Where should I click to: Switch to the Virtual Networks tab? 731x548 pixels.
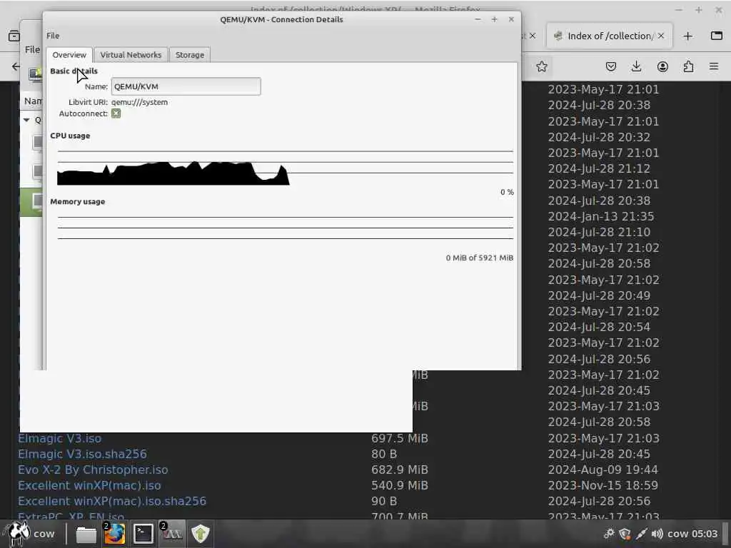pos(131,55)
